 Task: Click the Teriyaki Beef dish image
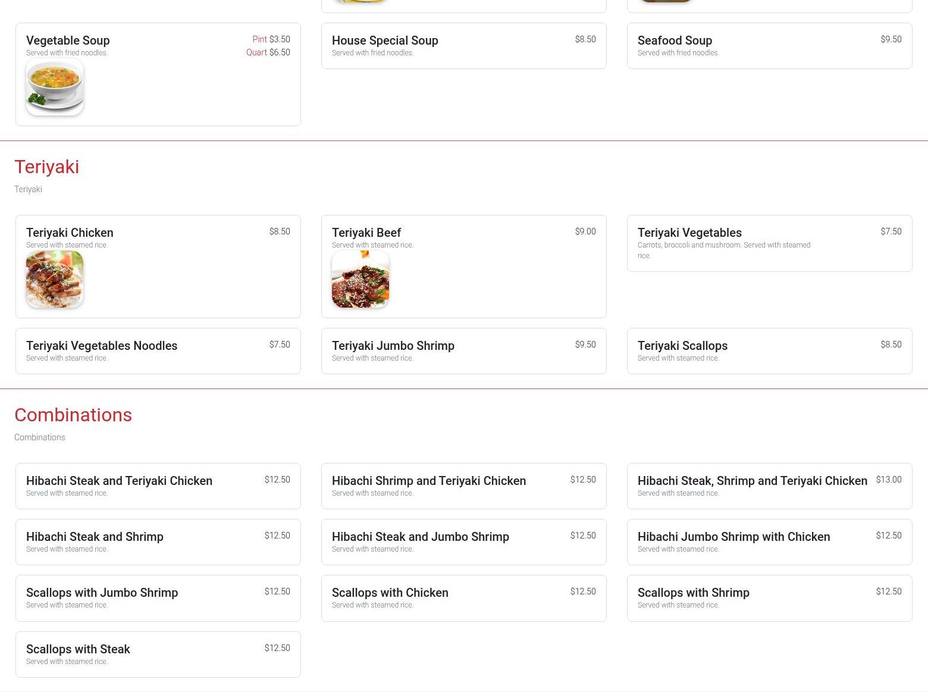tap(360, 279)
